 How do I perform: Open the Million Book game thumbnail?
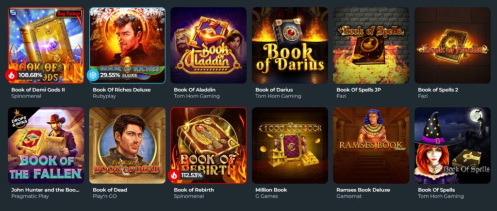pos(290,146)
